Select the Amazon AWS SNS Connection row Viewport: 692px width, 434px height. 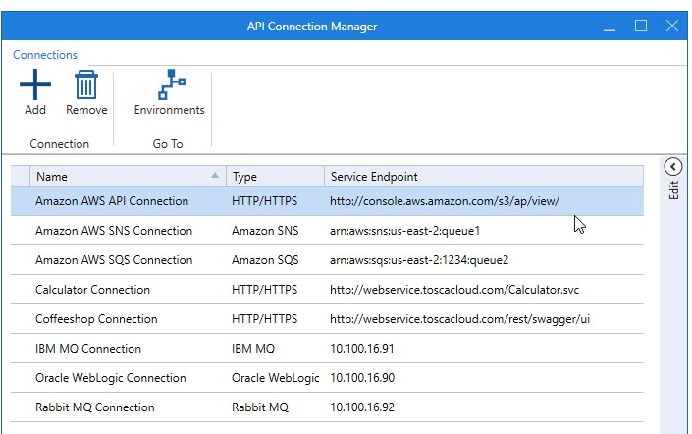[x=327, y=231]
